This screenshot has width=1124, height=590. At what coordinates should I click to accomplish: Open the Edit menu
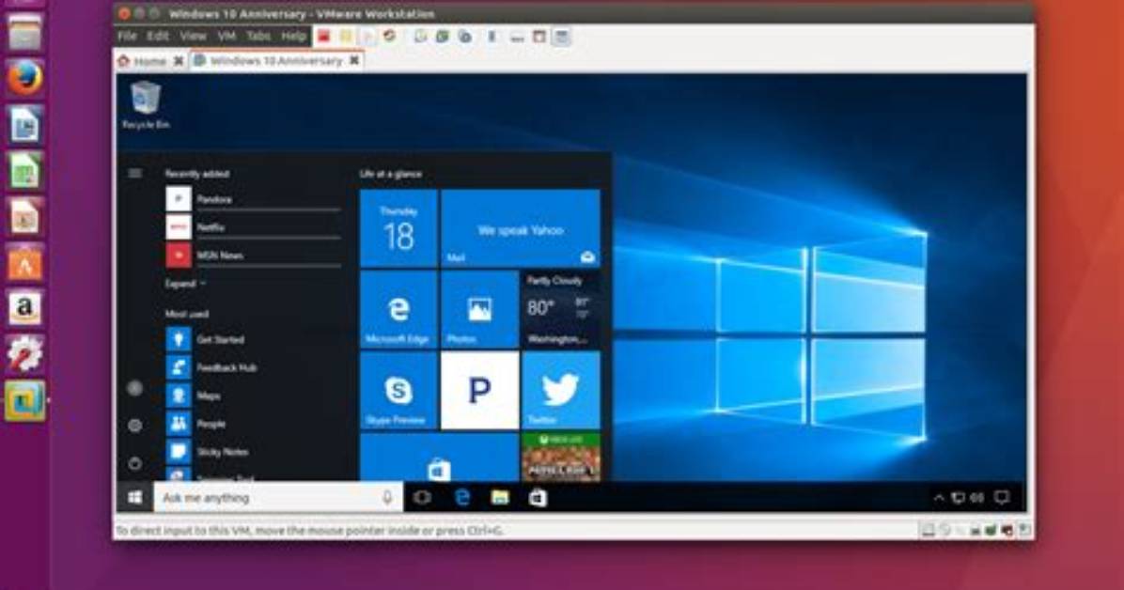(x=158, y=36)
